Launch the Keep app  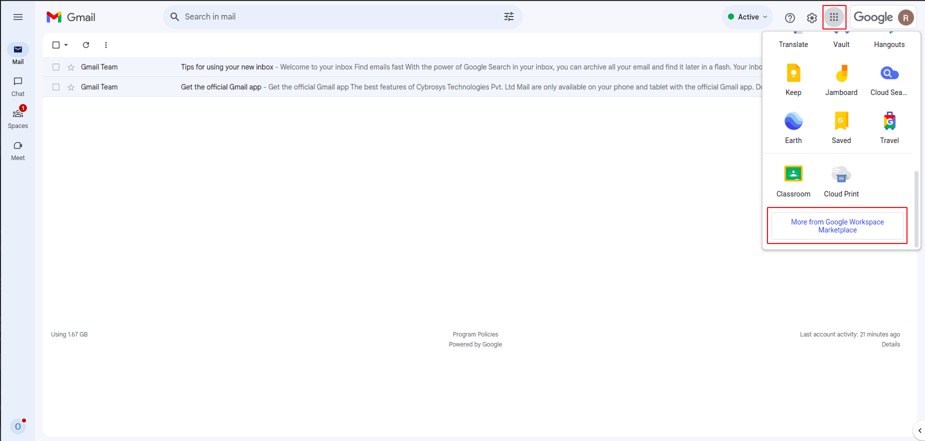click(793, 80)
